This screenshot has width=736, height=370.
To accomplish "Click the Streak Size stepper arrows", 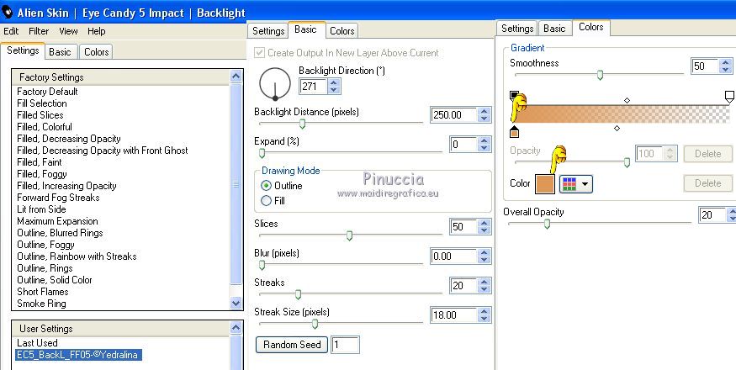I will point(484,315).
